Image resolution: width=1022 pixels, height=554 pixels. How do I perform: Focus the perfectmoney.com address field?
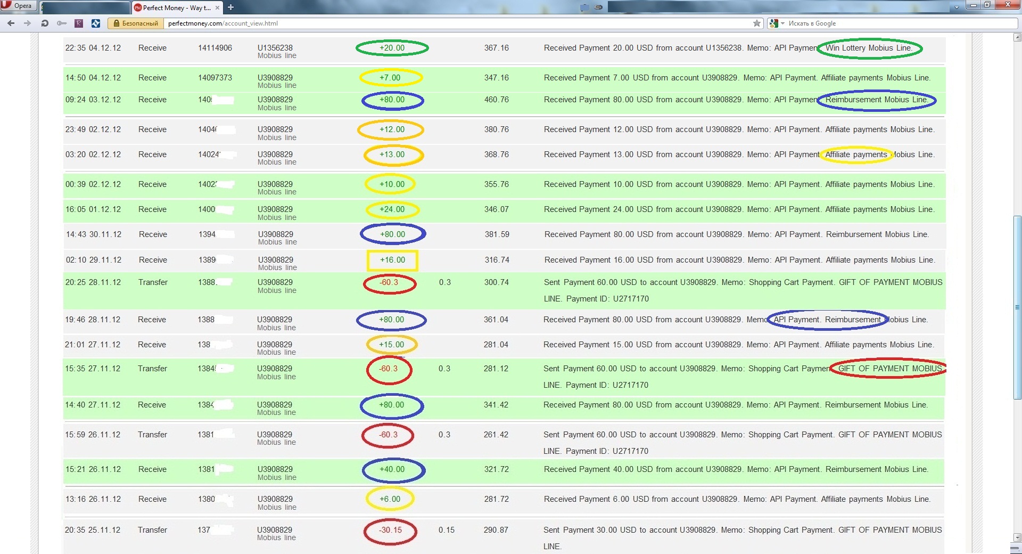click(x=458, y=23)
